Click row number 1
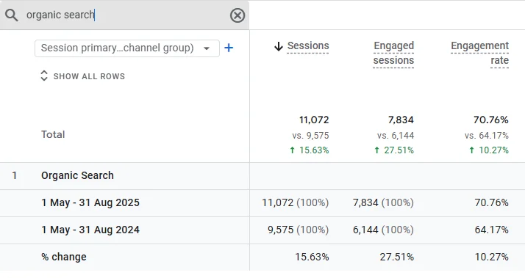The height and width of the screenshot is (278, 525). pyautogui.click(x=15, y=175)
